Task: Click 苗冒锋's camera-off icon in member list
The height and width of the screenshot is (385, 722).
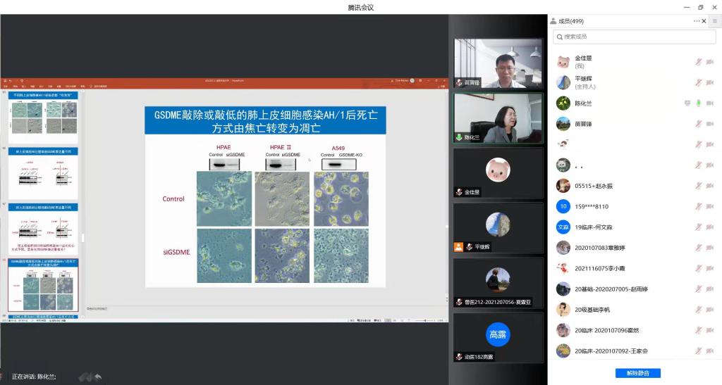Action: pyautogui.click(x=711, y=124)
